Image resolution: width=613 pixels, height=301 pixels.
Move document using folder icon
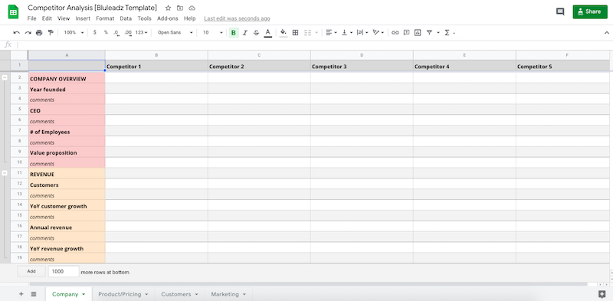[180, 8]
